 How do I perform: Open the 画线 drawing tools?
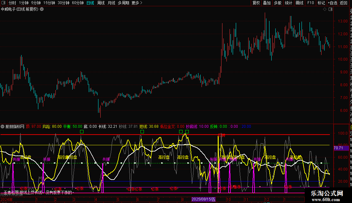pyautogui.click(x=299, y=3)
